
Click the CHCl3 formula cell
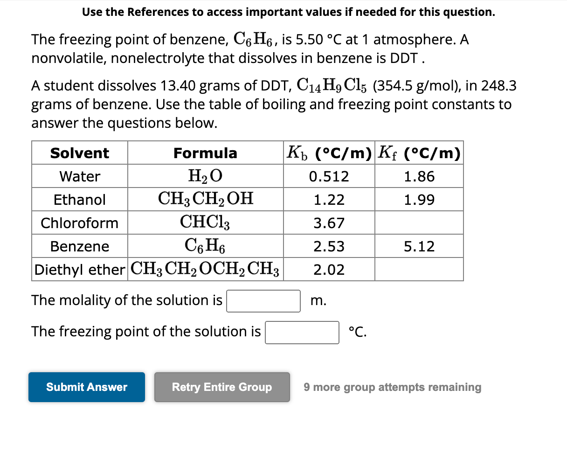click(205, 223)
